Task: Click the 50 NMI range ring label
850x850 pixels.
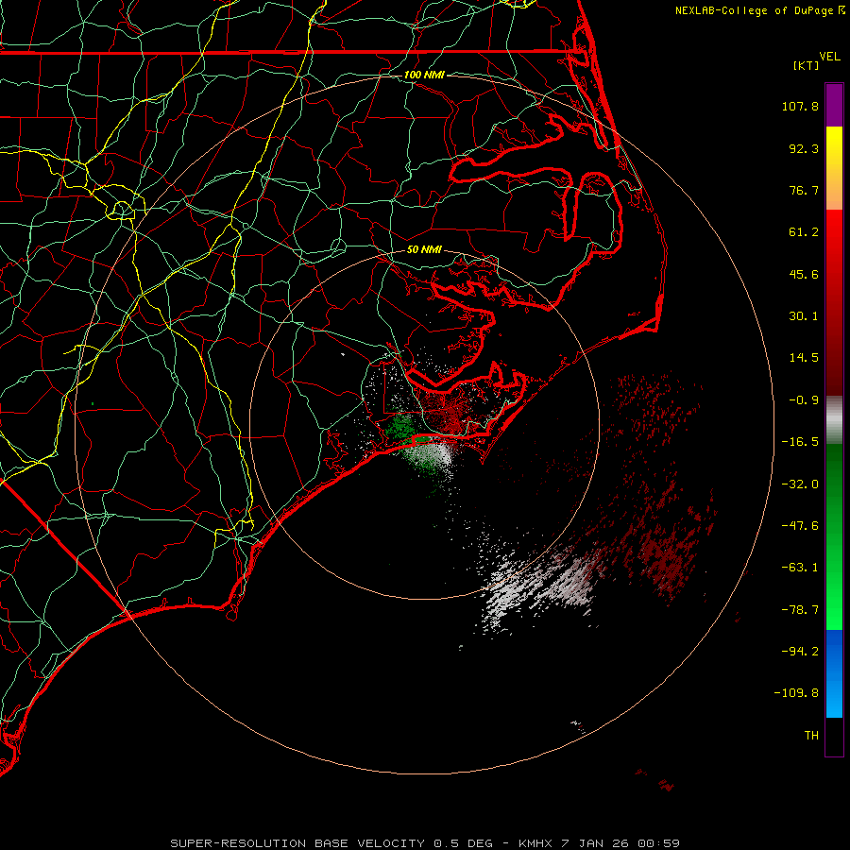Action: coord(424,249)
